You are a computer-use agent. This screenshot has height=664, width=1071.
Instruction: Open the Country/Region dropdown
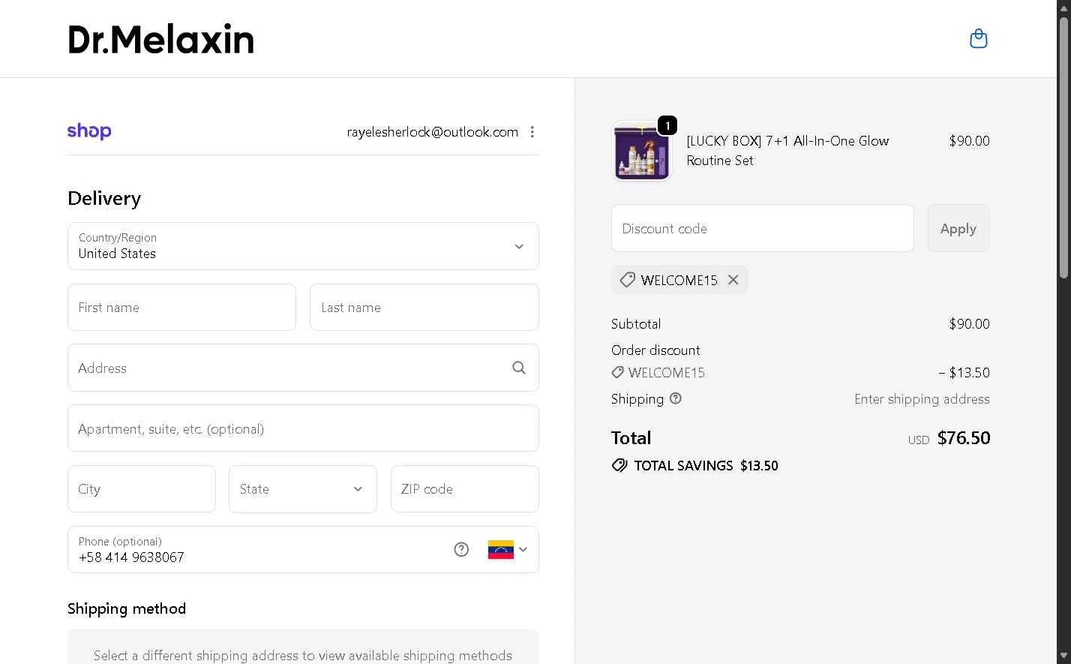(303, 246)
